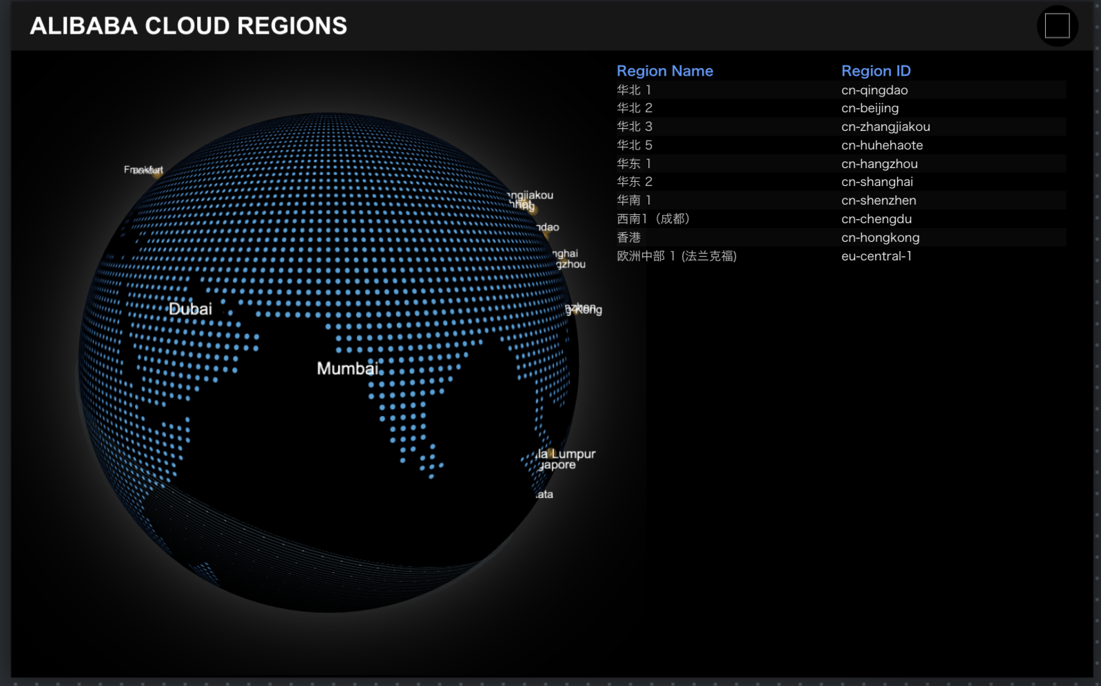Click the Region ID column header
The height and width of the screenshot is (686, 1101).
point(876,71)
